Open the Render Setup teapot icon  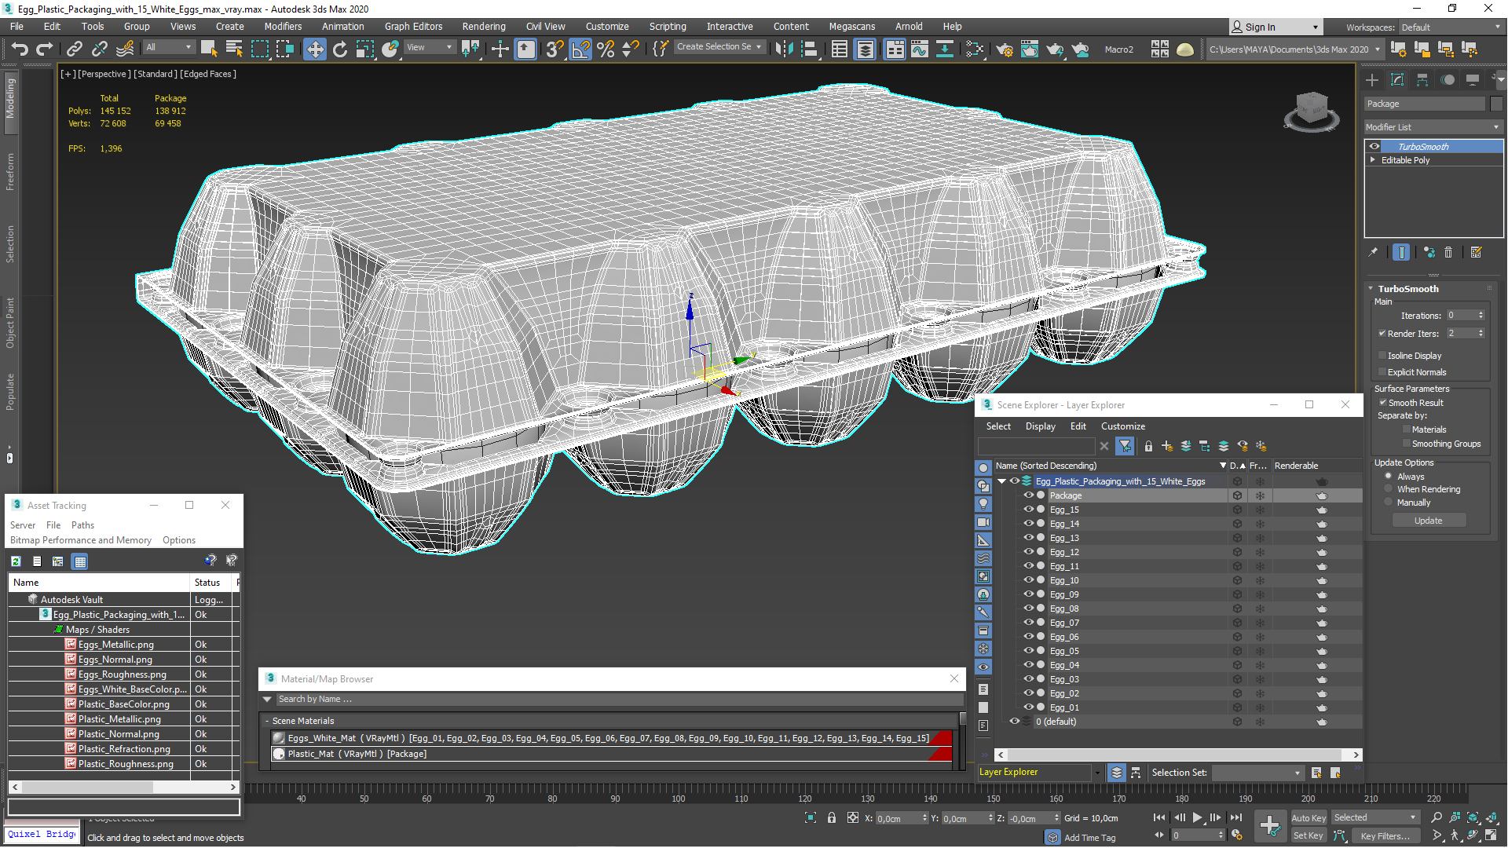pyautogui.click(x=1004, y=49)
